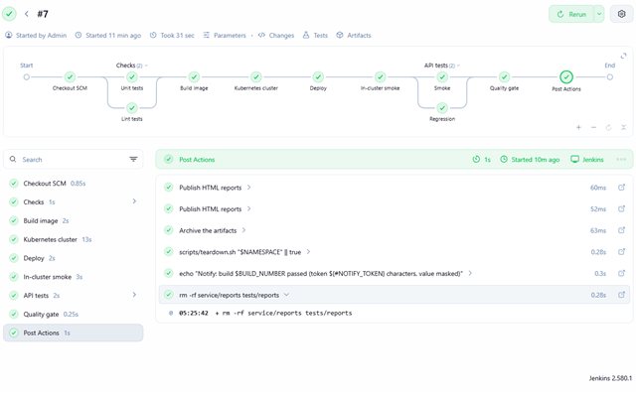Open Changes link
The height and width of the screenshot is (397, 636).
pyautogui.click(x=276, y=36)
